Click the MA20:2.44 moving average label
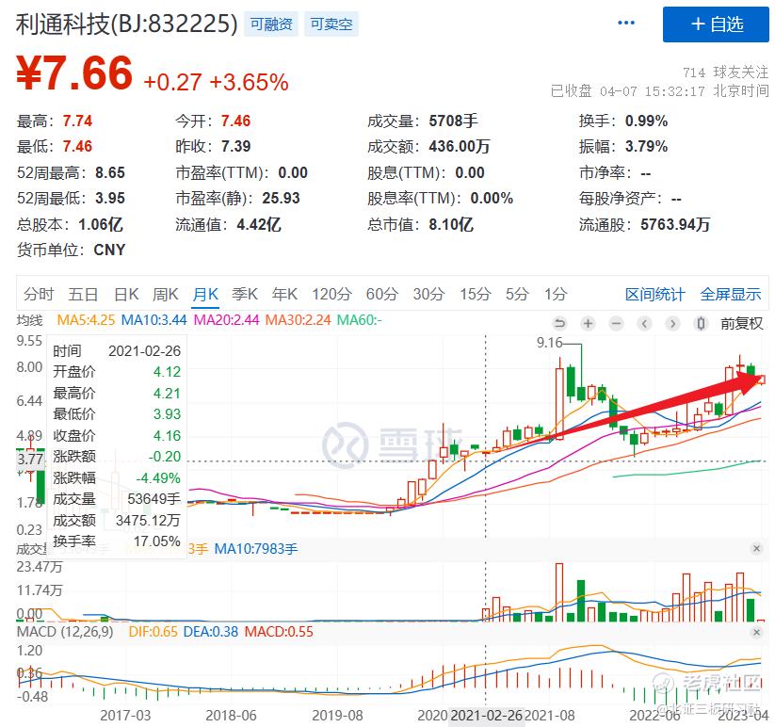 (226, 320)
